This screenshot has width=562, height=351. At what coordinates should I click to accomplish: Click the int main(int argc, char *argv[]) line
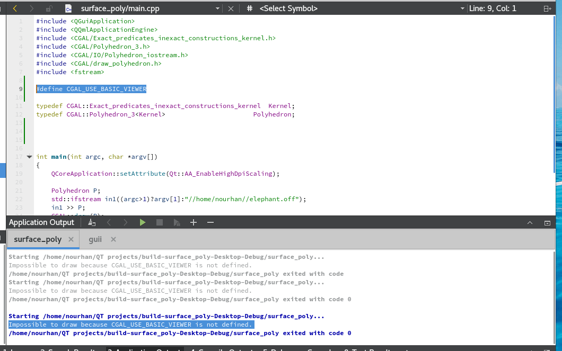(97, 157)
